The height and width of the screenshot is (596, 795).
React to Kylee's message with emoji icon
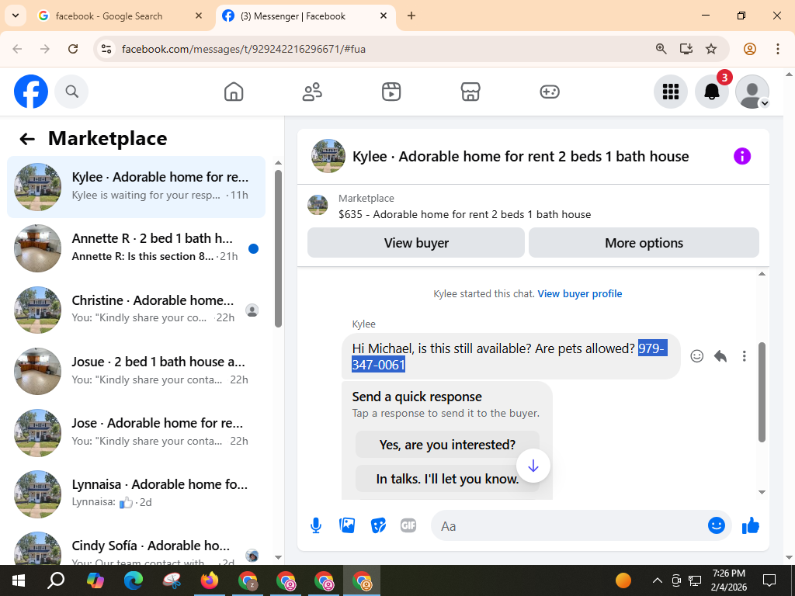(x=697, y=356)
